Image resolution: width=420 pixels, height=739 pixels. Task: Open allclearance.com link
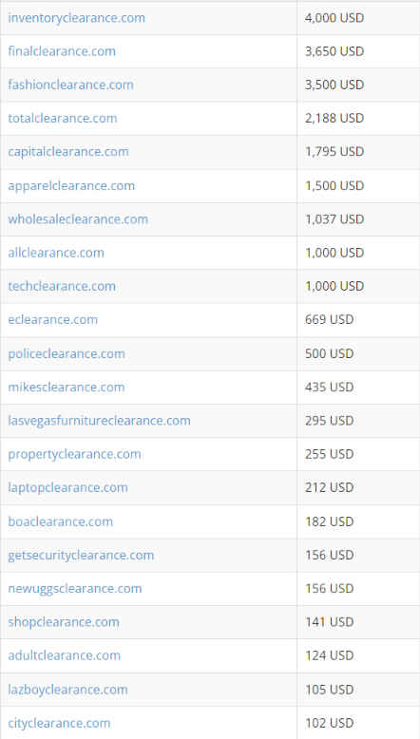pyautogui.click(x=56, y=253)
